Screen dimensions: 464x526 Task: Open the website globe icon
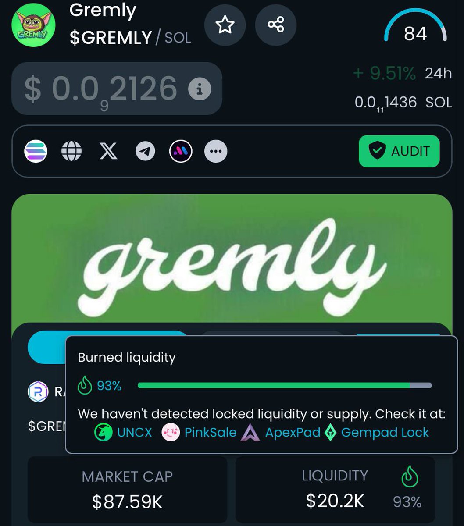[x=71, y=152]
